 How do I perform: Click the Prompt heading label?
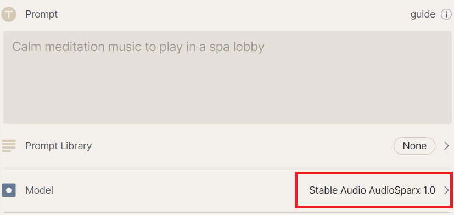[x=42, y=14]
